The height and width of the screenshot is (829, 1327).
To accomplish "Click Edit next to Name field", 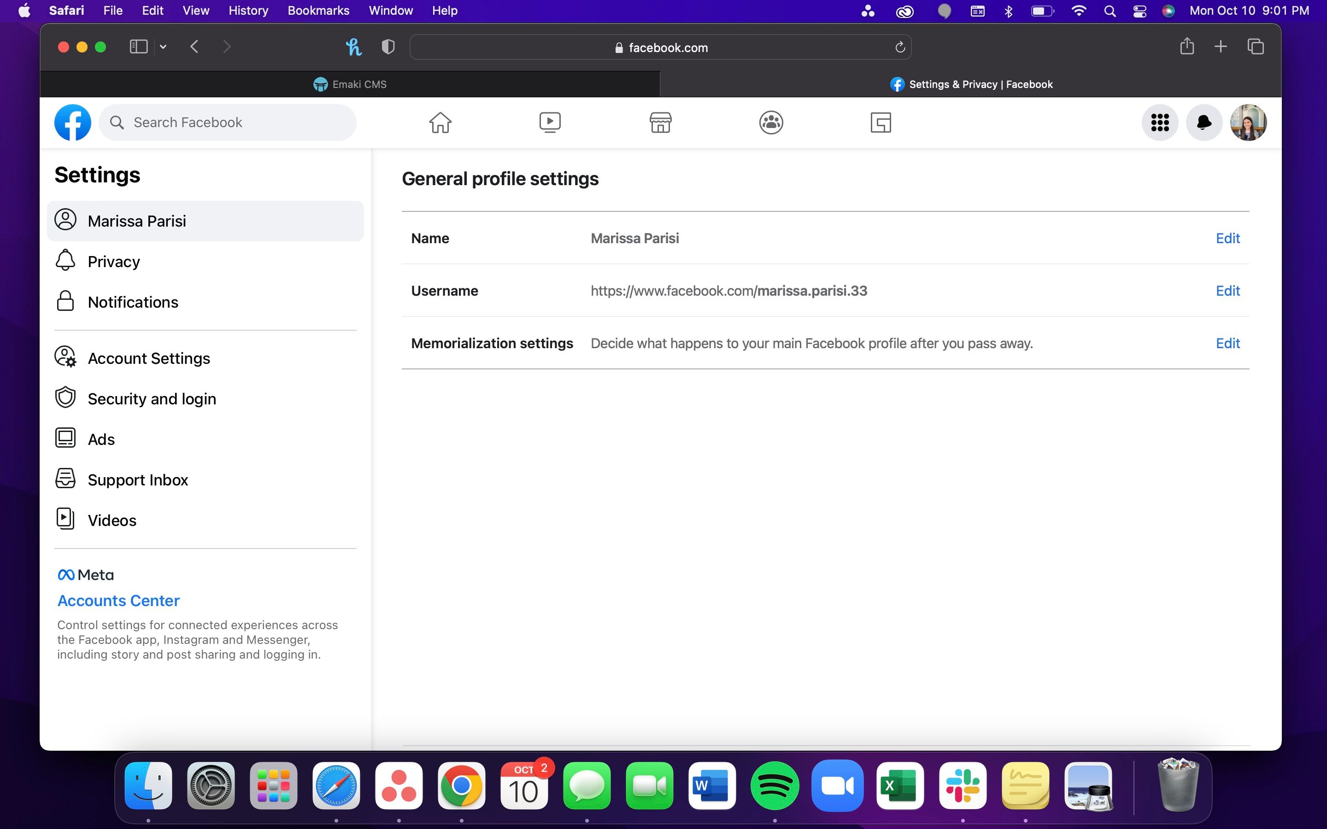I will point(1227,238).
